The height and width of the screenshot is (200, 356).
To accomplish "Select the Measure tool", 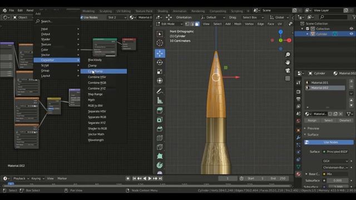I will 160,100.
